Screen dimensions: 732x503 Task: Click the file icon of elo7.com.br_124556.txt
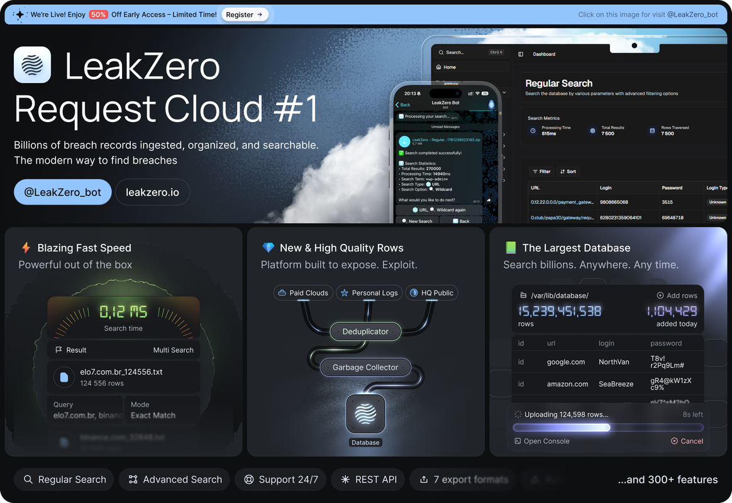(x=64, y=377)
